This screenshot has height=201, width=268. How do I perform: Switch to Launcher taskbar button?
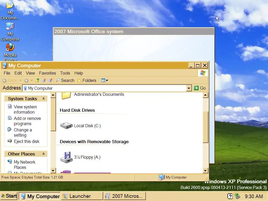82,196
